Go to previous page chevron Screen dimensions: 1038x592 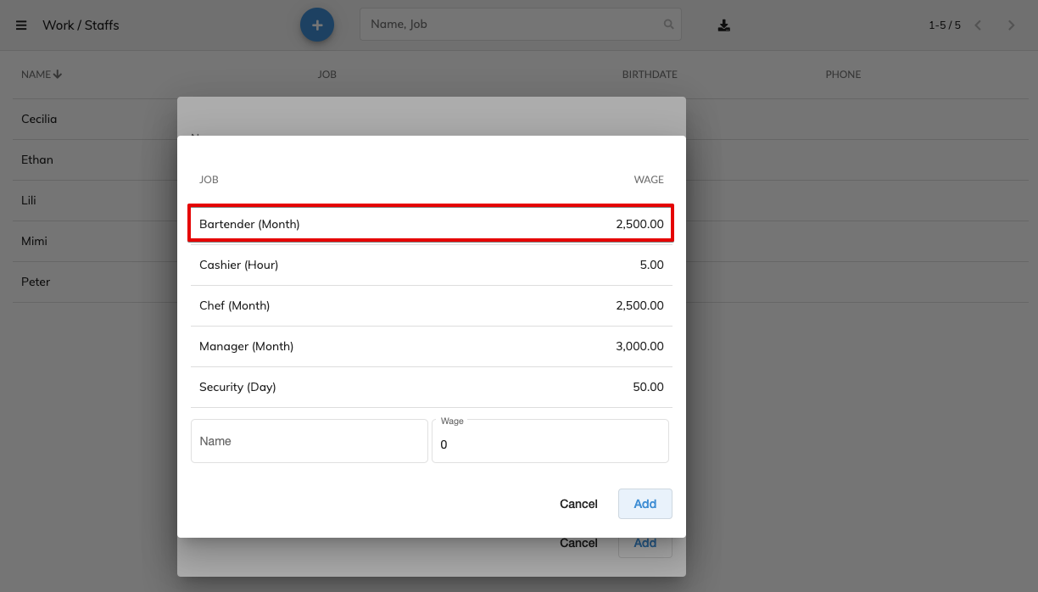pyautogui.click(x=979, y=25)
